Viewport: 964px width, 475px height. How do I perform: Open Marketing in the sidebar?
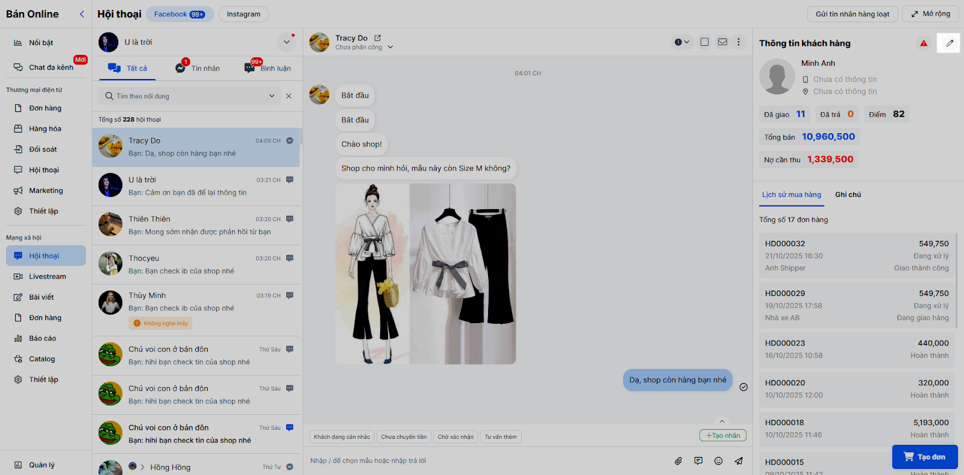tap(45, 190)
